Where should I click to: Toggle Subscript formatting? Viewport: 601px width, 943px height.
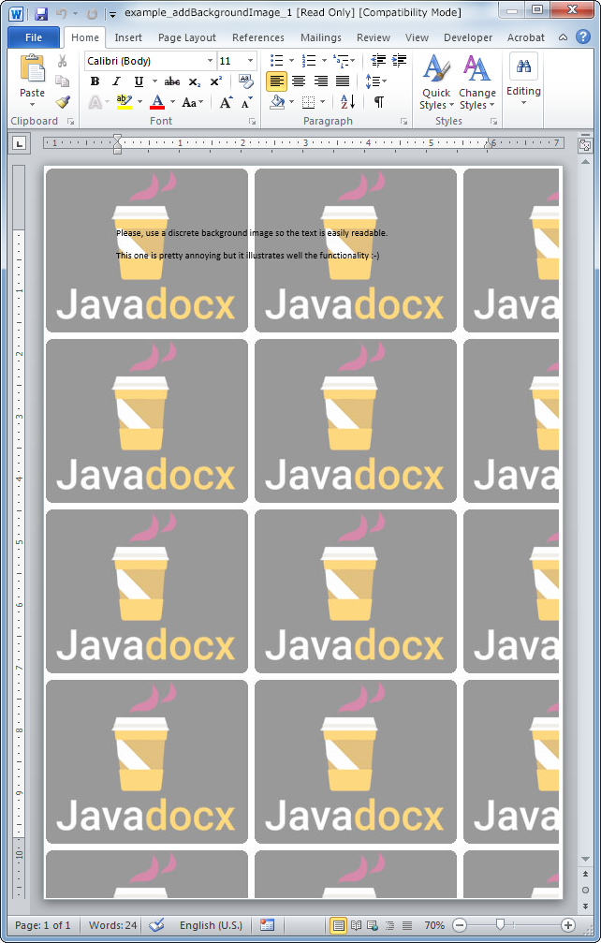(x=194, y=81)
